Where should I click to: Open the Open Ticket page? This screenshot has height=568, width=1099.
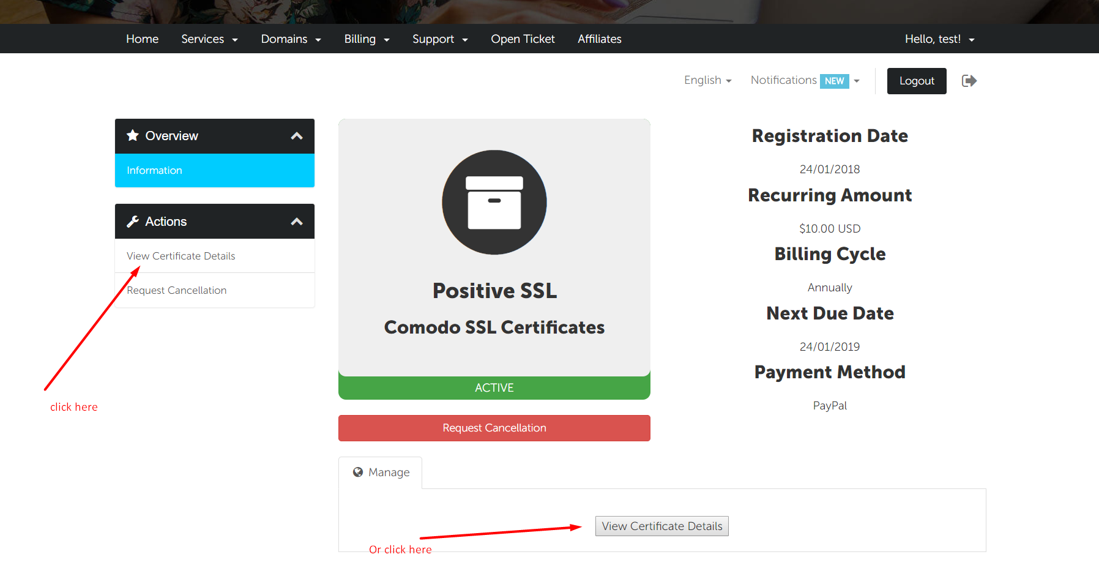click(523, 39)
